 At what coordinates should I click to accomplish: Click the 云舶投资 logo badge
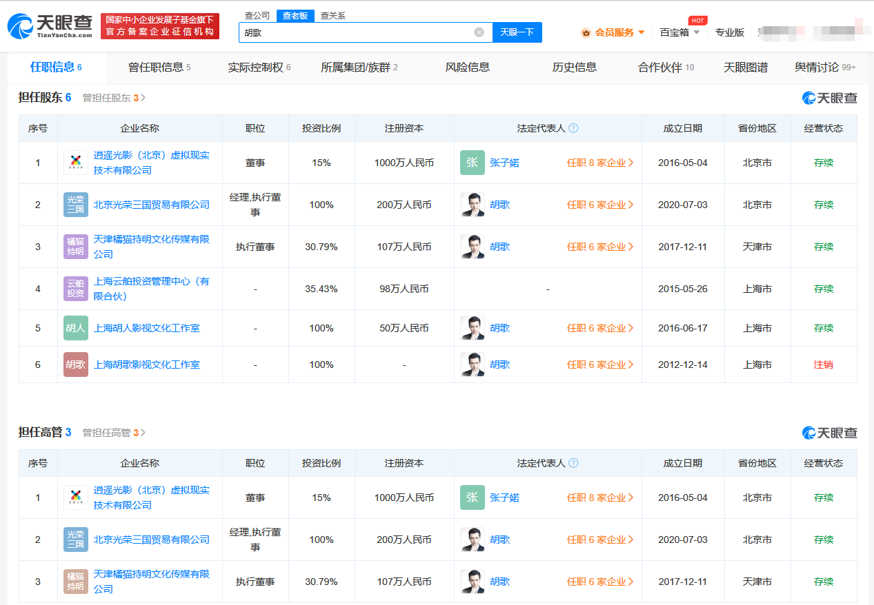pos(76,289)
